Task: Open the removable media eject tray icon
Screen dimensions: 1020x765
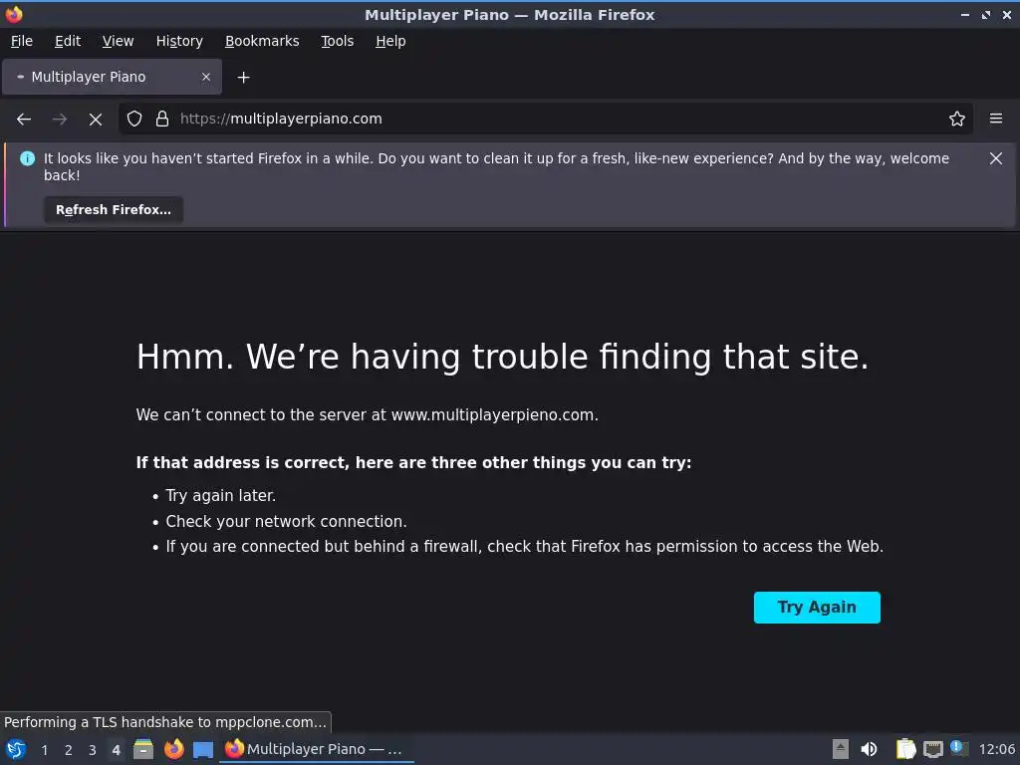Action: click(x=841, y=749)
